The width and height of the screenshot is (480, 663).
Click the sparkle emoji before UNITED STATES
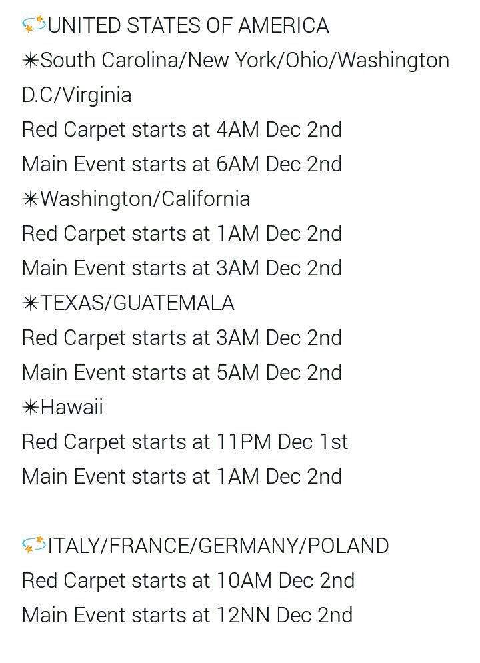click(34, 25)
